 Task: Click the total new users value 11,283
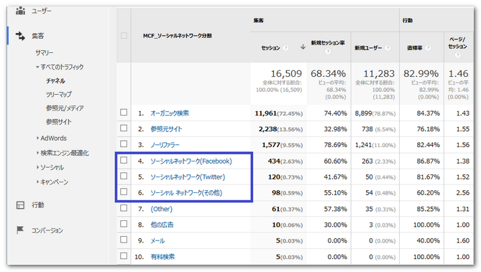tap(379, 73)
